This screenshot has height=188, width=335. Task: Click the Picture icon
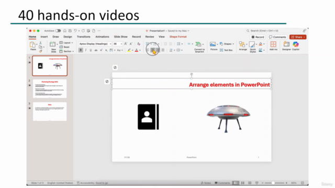[x=213, y=44]
